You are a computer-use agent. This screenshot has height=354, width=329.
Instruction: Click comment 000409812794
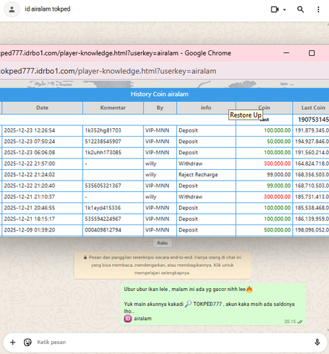(103, 230)
